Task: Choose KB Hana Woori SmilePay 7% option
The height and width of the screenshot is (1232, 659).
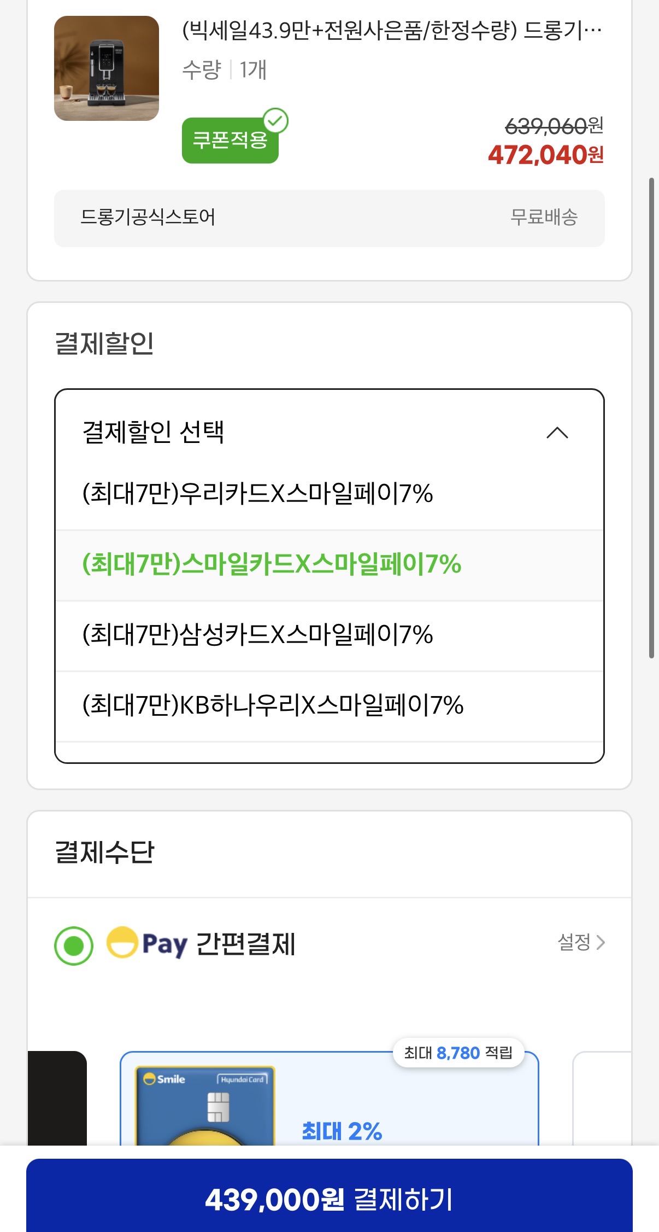Action: click(273, 705)
